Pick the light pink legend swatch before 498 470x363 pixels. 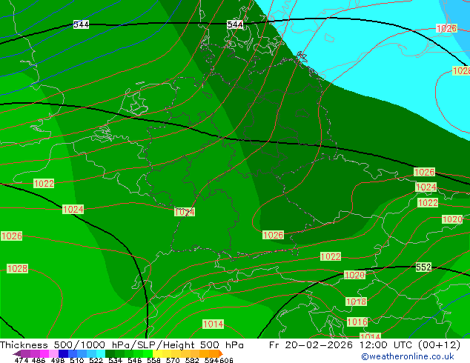pyautogui.click(x=53, y=353)
